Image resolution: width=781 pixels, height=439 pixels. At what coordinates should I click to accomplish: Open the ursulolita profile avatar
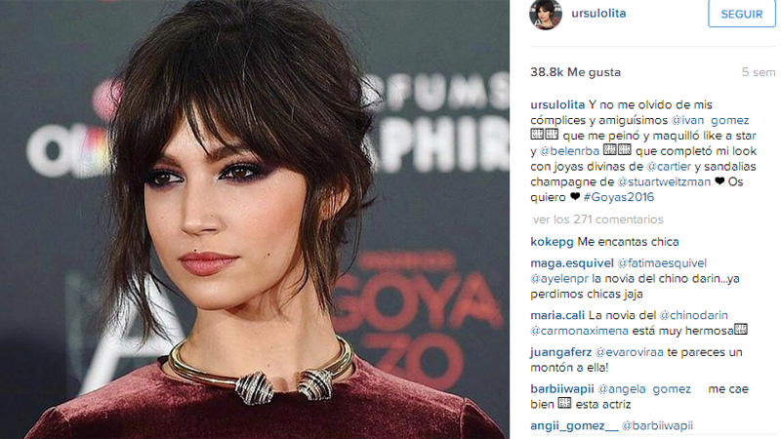[546, 14]
